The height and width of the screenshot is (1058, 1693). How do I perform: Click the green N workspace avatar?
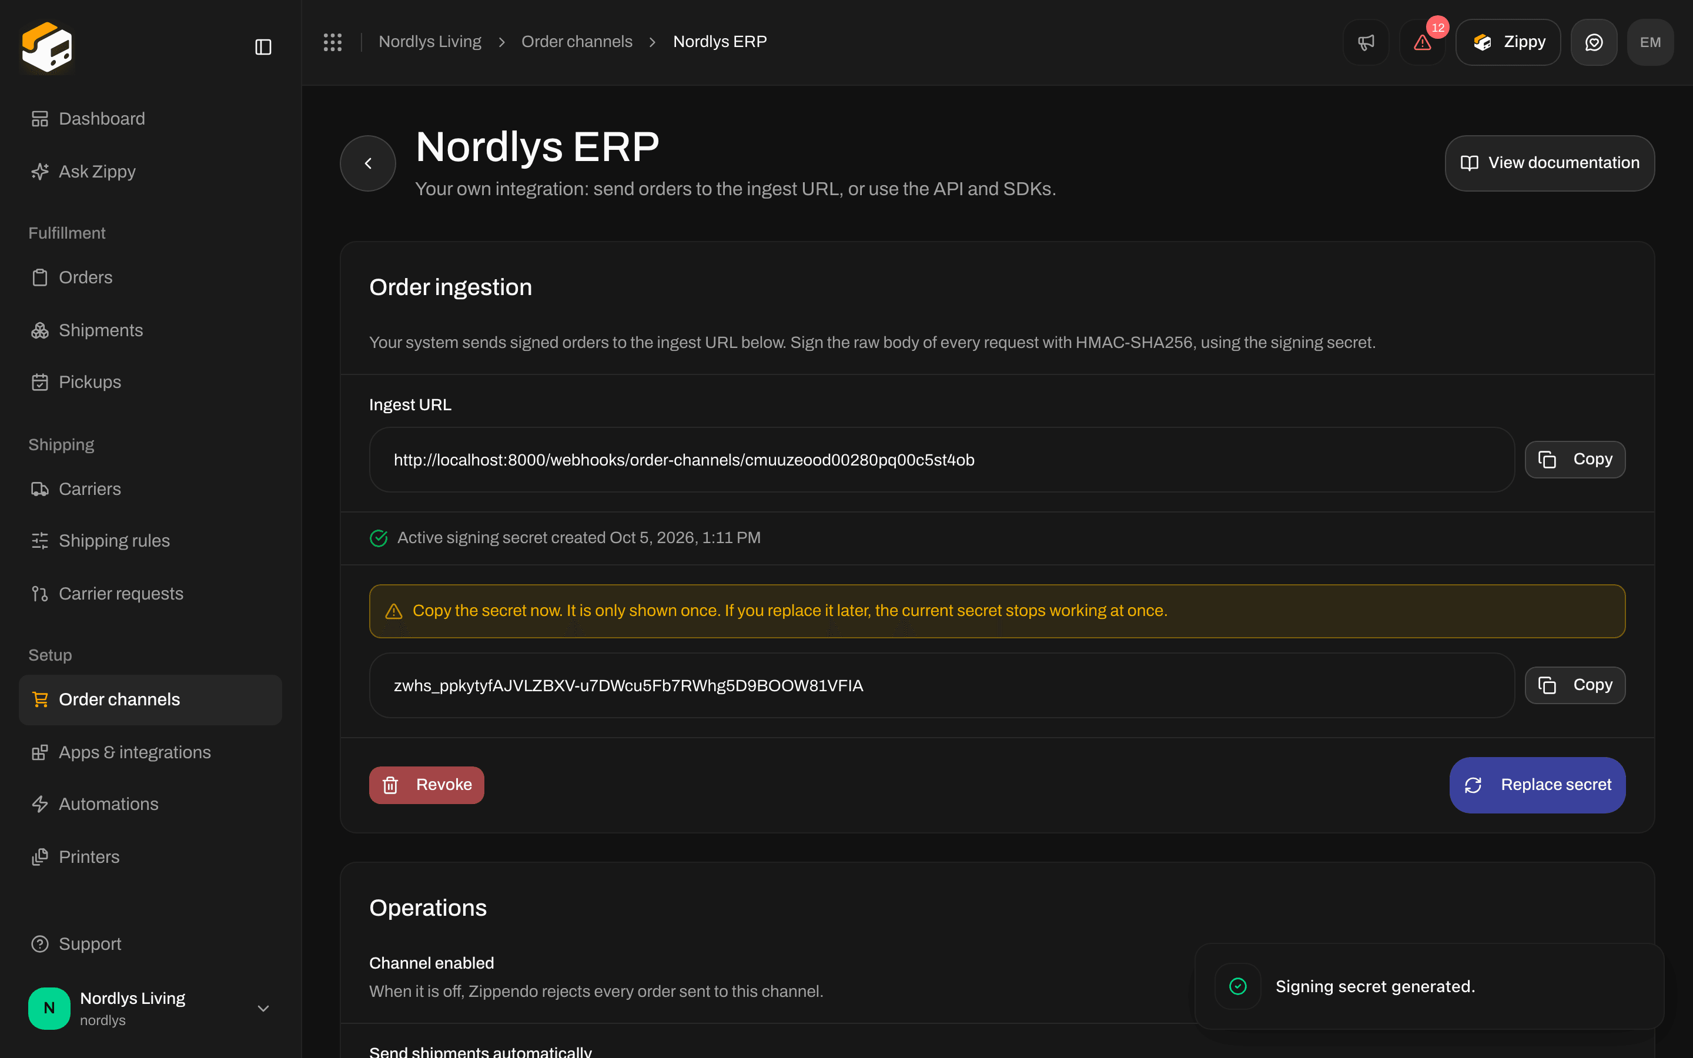pos(49,1008)
